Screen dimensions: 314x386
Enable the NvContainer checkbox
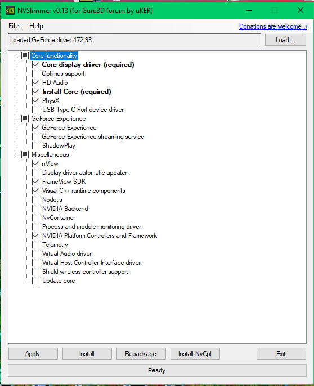pos(35,218)
